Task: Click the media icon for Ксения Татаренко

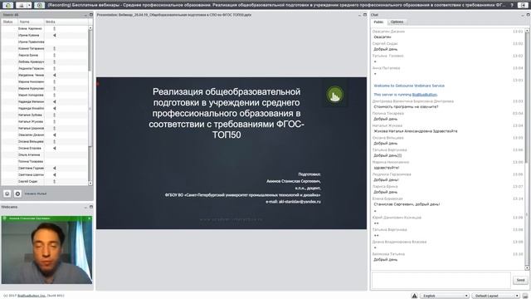Action: 54,48
